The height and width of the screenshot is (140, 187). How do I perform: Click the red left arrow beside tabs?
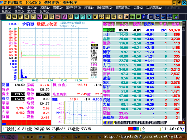point(180,123)
